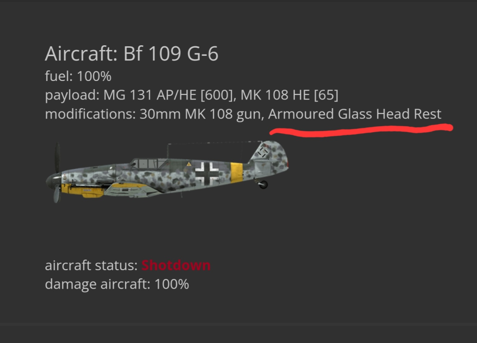Click the modifications label
Screen dimensions: 477x343
[x=90, y=114]
